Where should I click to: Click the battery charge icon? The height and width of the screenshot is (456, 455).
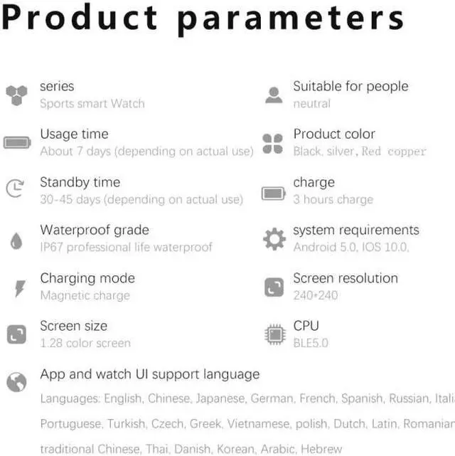coord(274,193)
